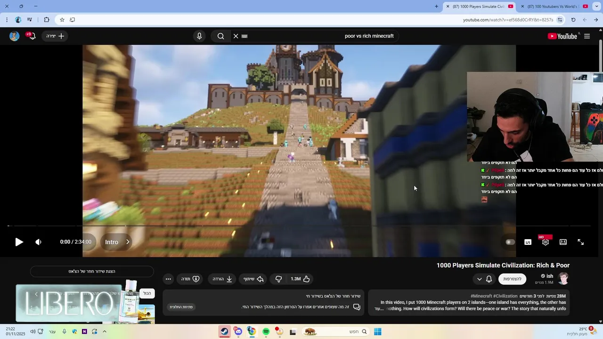This screenshot has height=339, width=603.
Task: Show live chat replay (הצגת שידור חוזר)
Action: coord(92,271)
